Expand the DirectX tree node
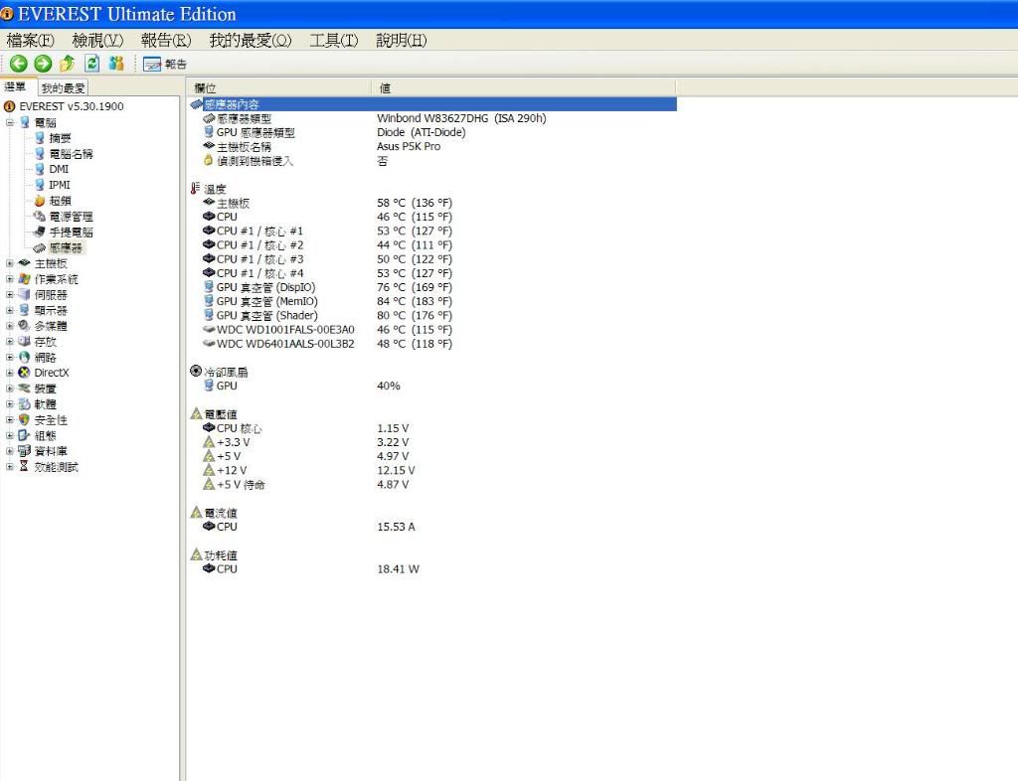 10,373
